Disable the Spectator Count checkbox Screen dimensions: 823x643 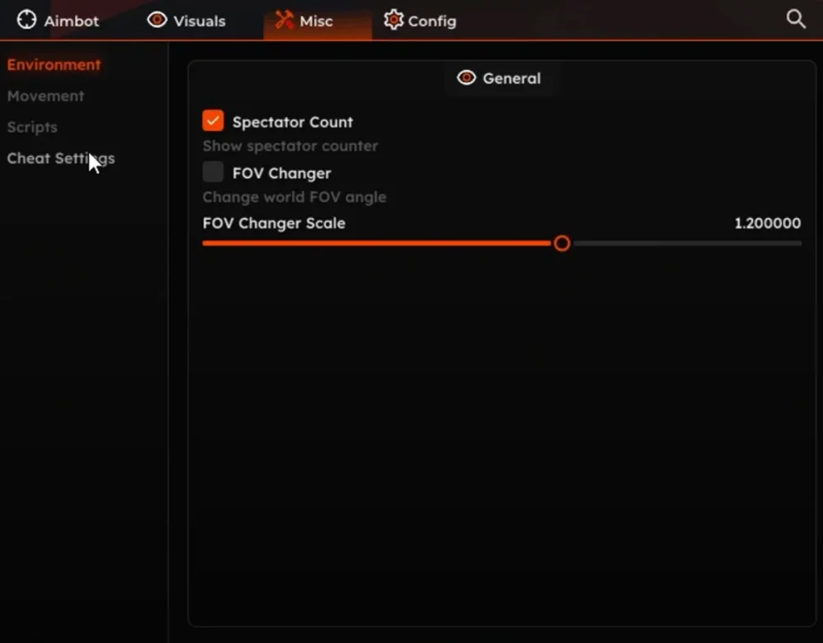click(213, 121)
